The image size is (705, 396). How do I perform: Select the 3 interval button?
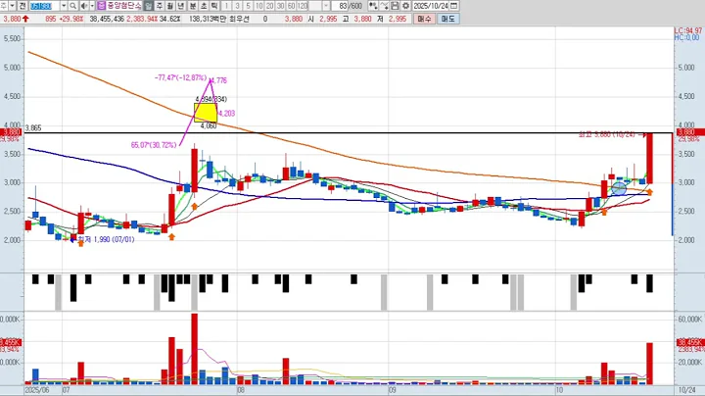[237, 6]
